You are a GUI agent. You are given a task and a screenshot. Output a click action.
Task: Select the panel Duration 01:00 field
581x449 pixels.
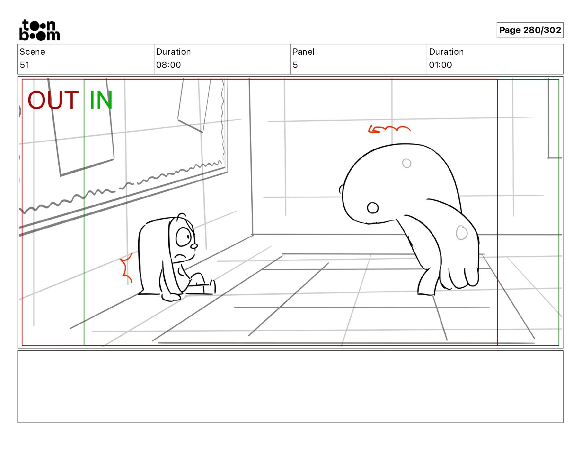click(495, 59)
